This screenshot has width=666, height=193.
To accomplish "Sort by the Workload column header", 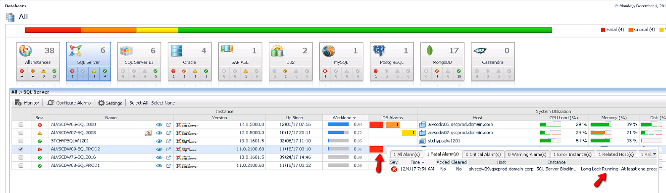I will 344,118.
